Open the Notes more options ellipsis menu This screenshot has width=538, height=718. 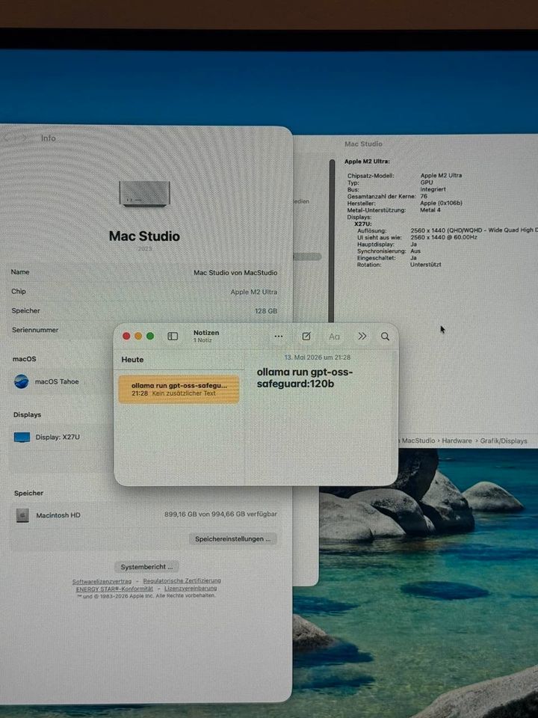pos(278,337)
